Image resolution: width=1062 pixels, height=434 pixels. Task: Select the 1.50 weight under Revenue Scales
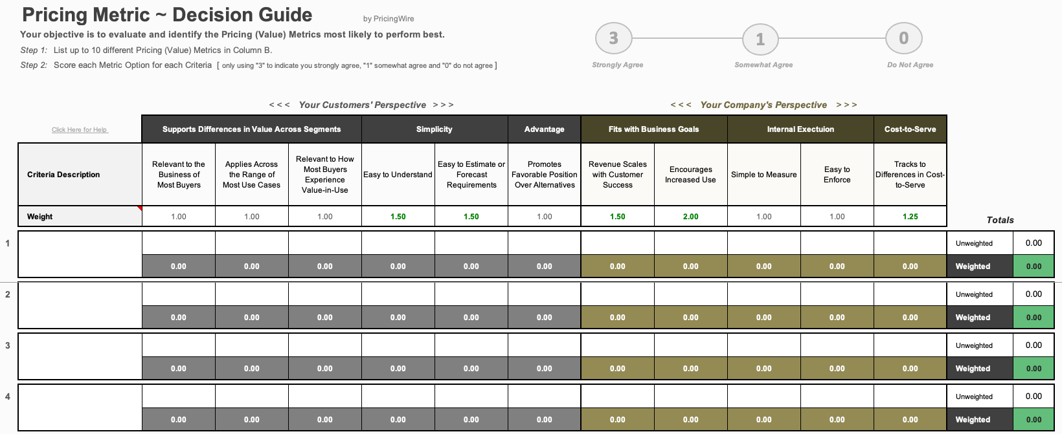(x=618, y=217)
